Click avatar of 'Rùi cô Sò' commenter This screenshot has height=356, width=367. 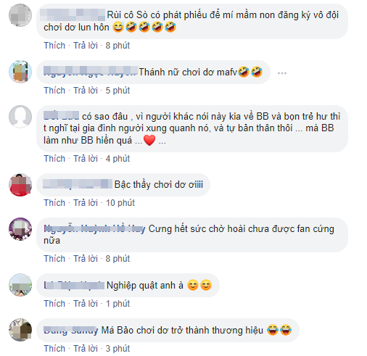coord(20,15)
